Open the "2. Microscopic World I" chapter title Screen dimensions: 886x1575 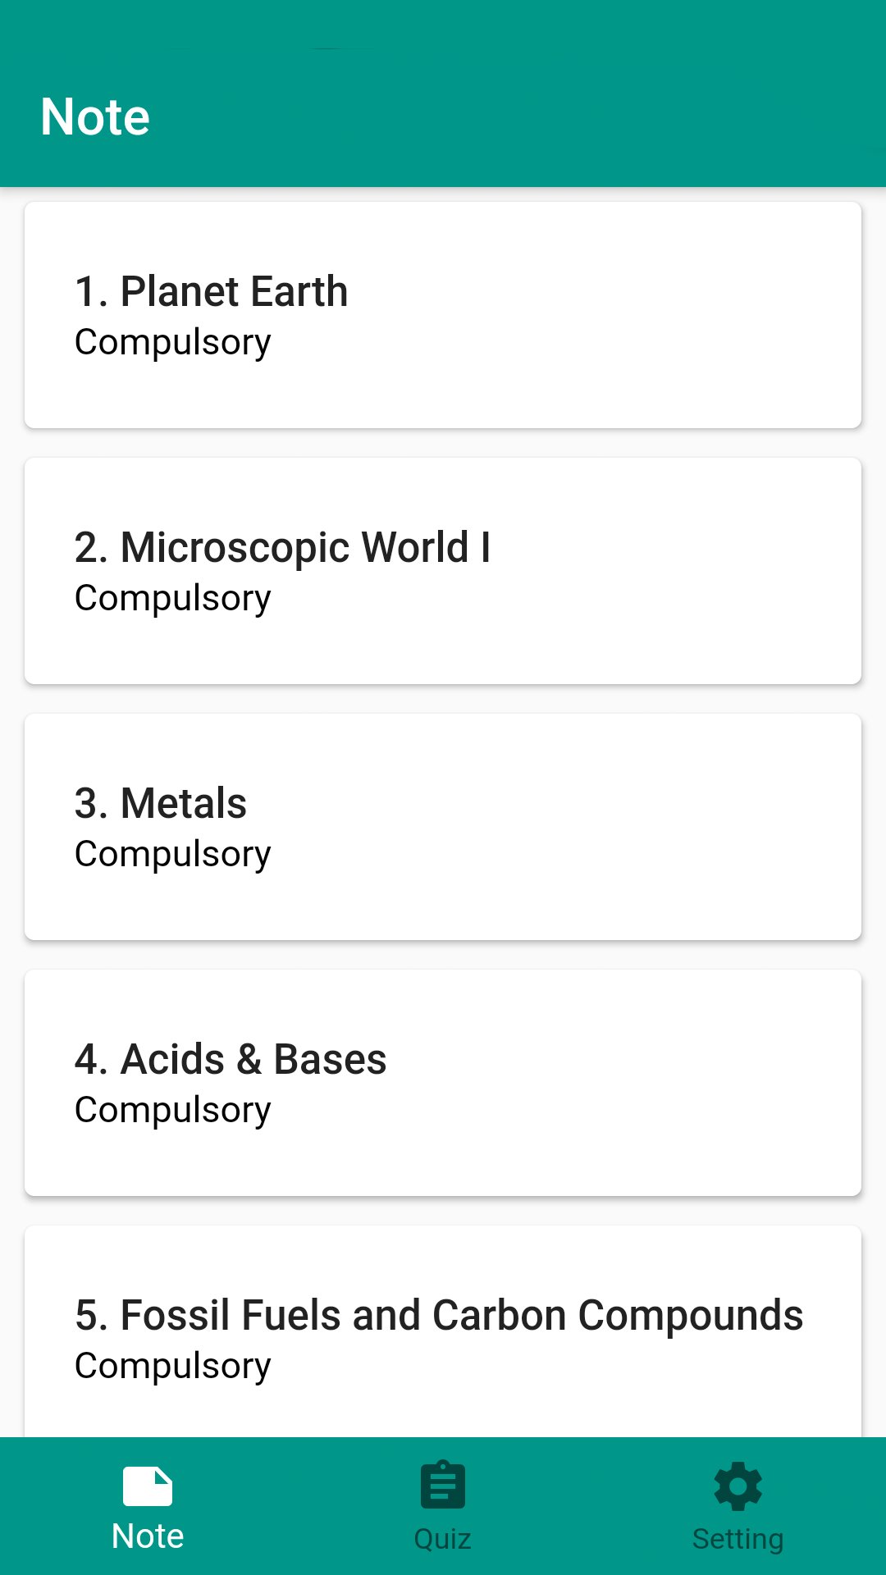coord(283,548)
